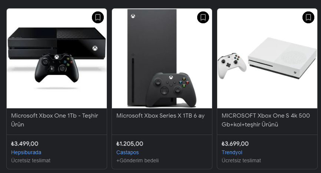Click "Ücretsiz teslimat" under Hepsiburada
Viewport: 321px width, 173px height.
pyautogui.click(x=31, y=160)
